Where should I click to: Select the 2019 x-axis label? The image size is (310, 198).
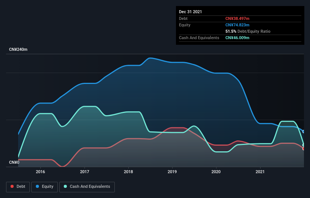point(172,172)
